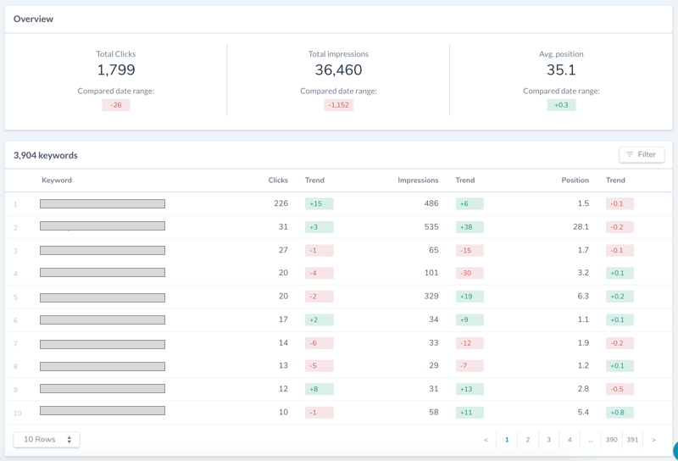Open the 10 Rows dropdown
The image size is (678, 461).
[47, 439]
